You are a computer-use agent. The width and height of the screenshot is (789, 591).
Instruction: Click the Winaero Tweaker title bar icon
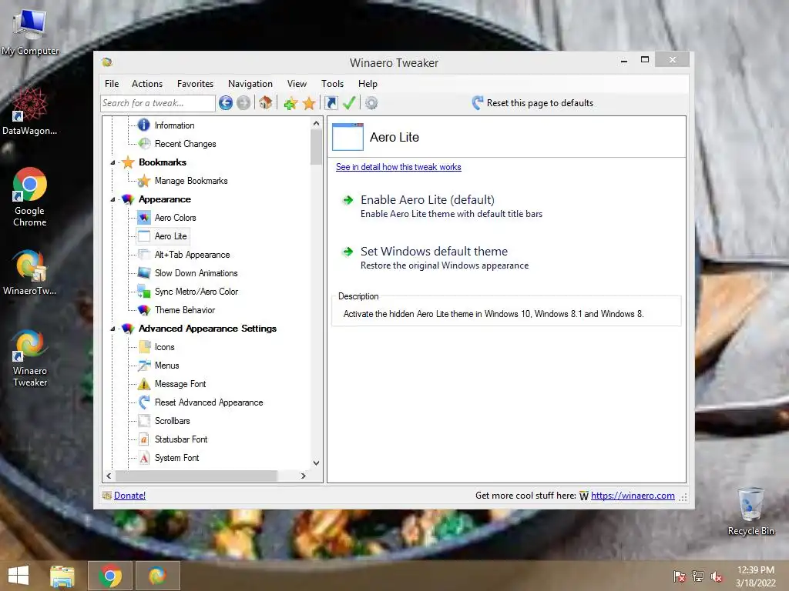coord(106,62)
